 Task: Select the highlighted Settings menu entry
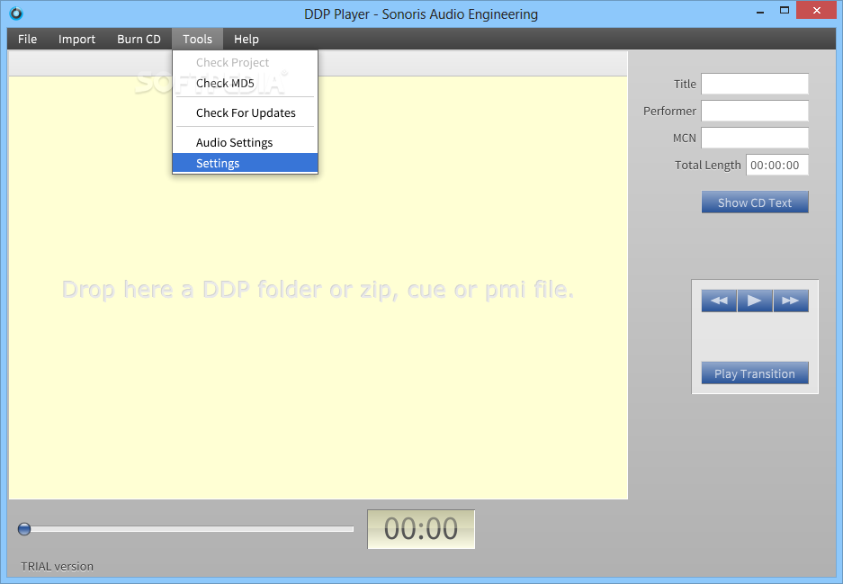tap(245, 163)
